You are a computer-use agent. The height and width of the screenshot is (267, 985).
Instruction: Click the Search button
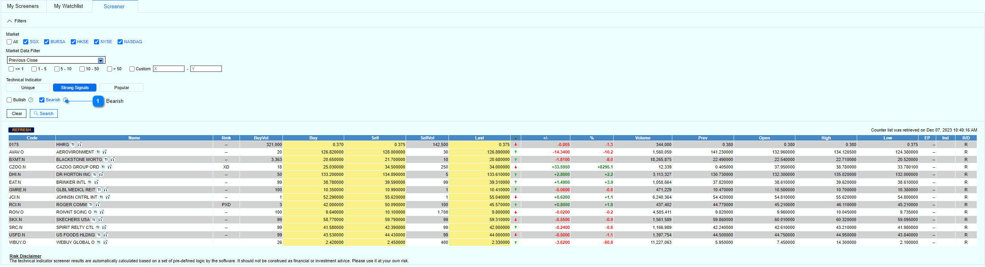(44, 113)
